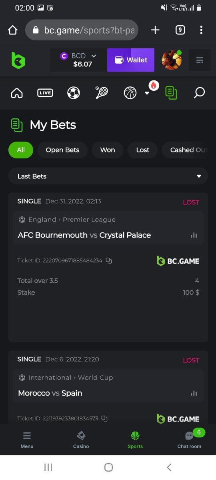Show only Won bets
This screenshot has width=216, height=480.
pos(108,150)
